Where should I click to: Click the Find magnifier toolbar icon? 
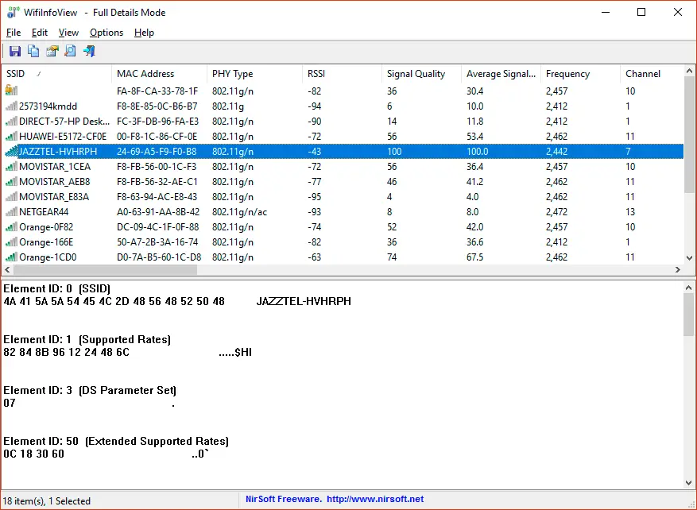point(70,51)
